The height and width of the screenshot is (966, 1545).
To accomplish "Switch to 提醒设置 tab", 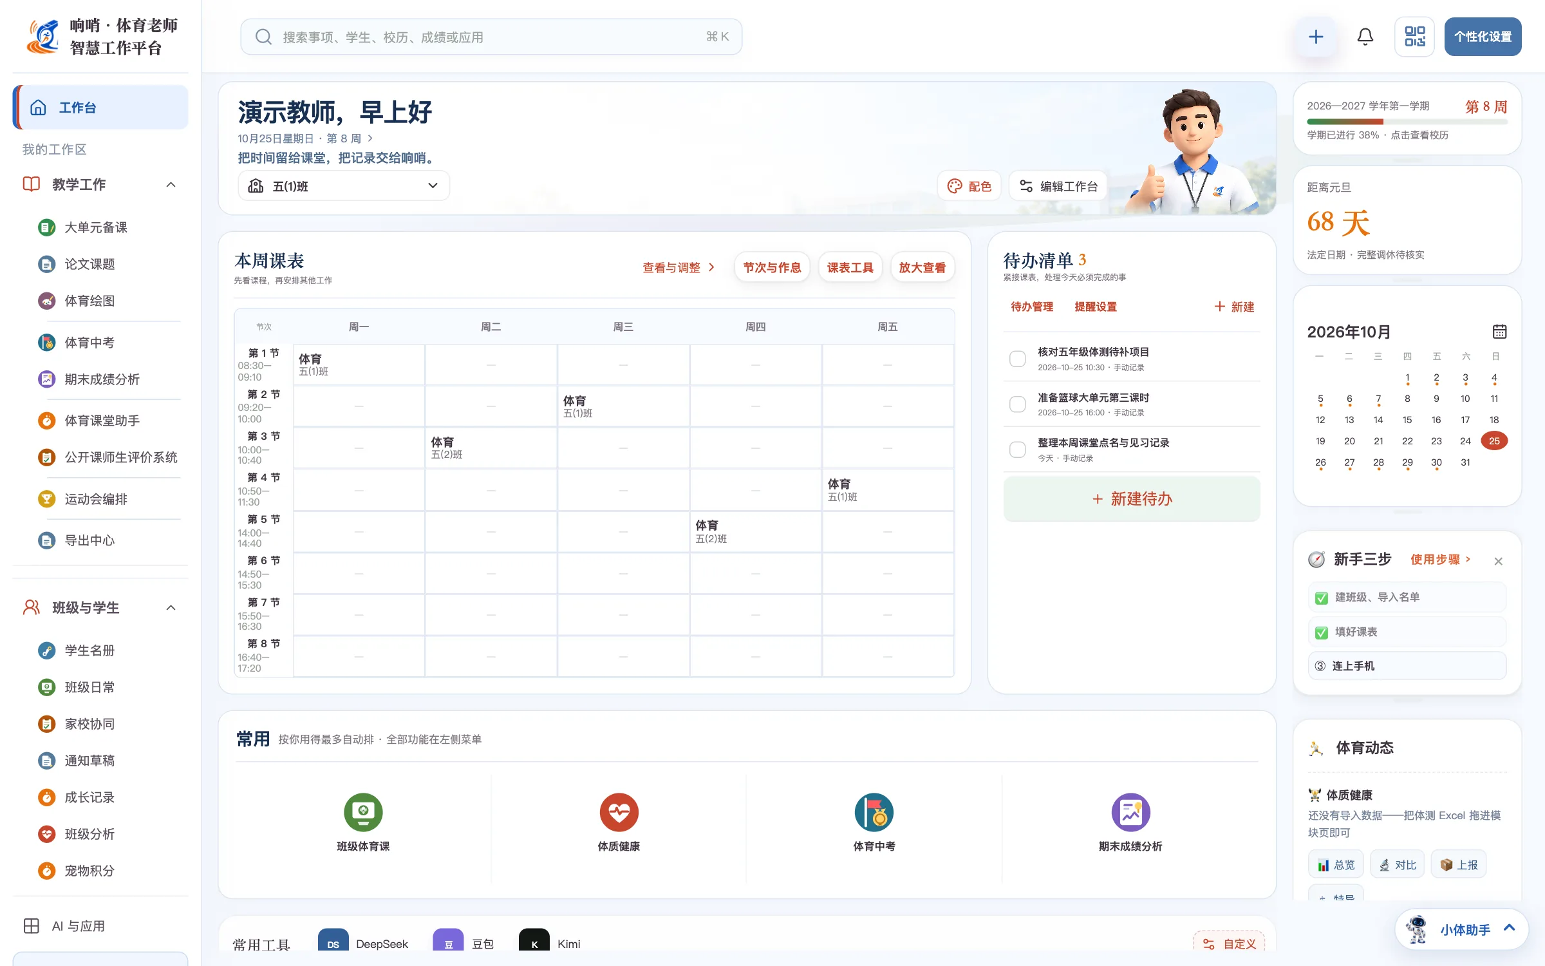I will tap(1096, 307).
